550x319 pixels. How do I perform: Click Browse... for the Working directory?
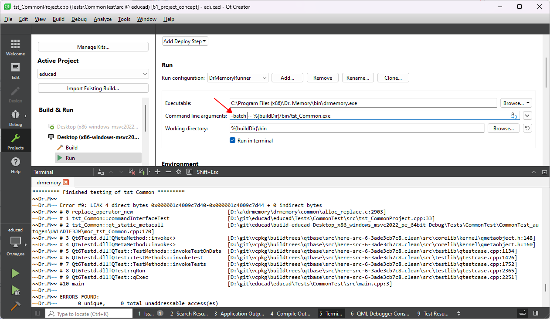pyautogui.click(x=503, y=129)
